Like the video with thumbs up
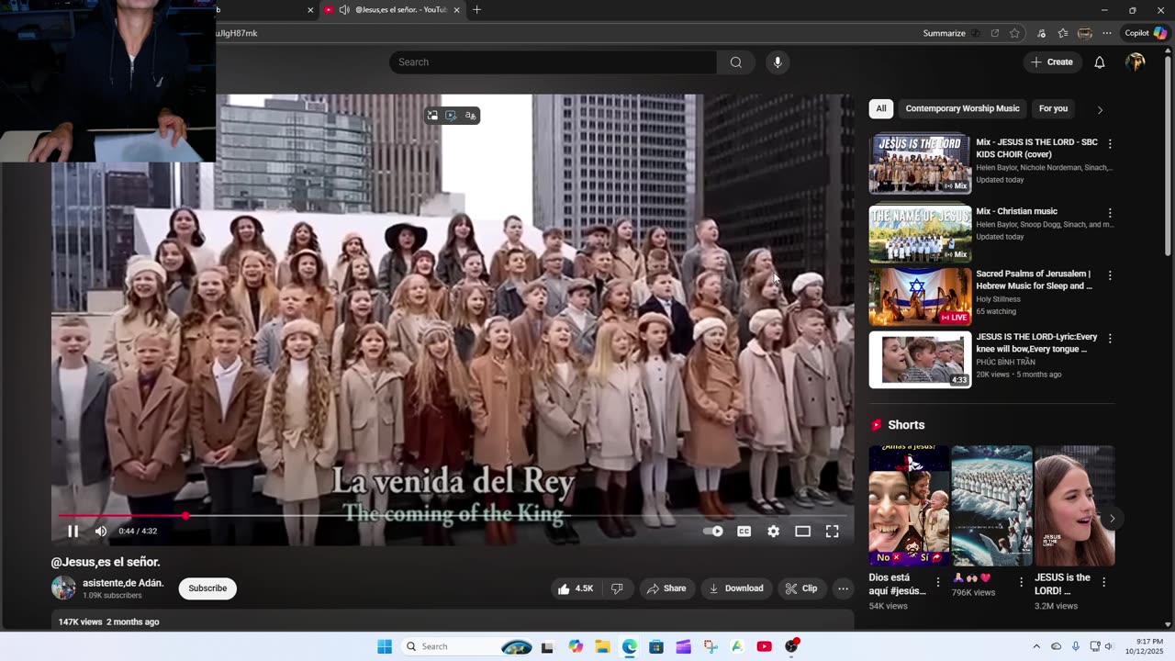Image resolution: width=1175 pixels, height=661 pixels. [x=576, y=588]
